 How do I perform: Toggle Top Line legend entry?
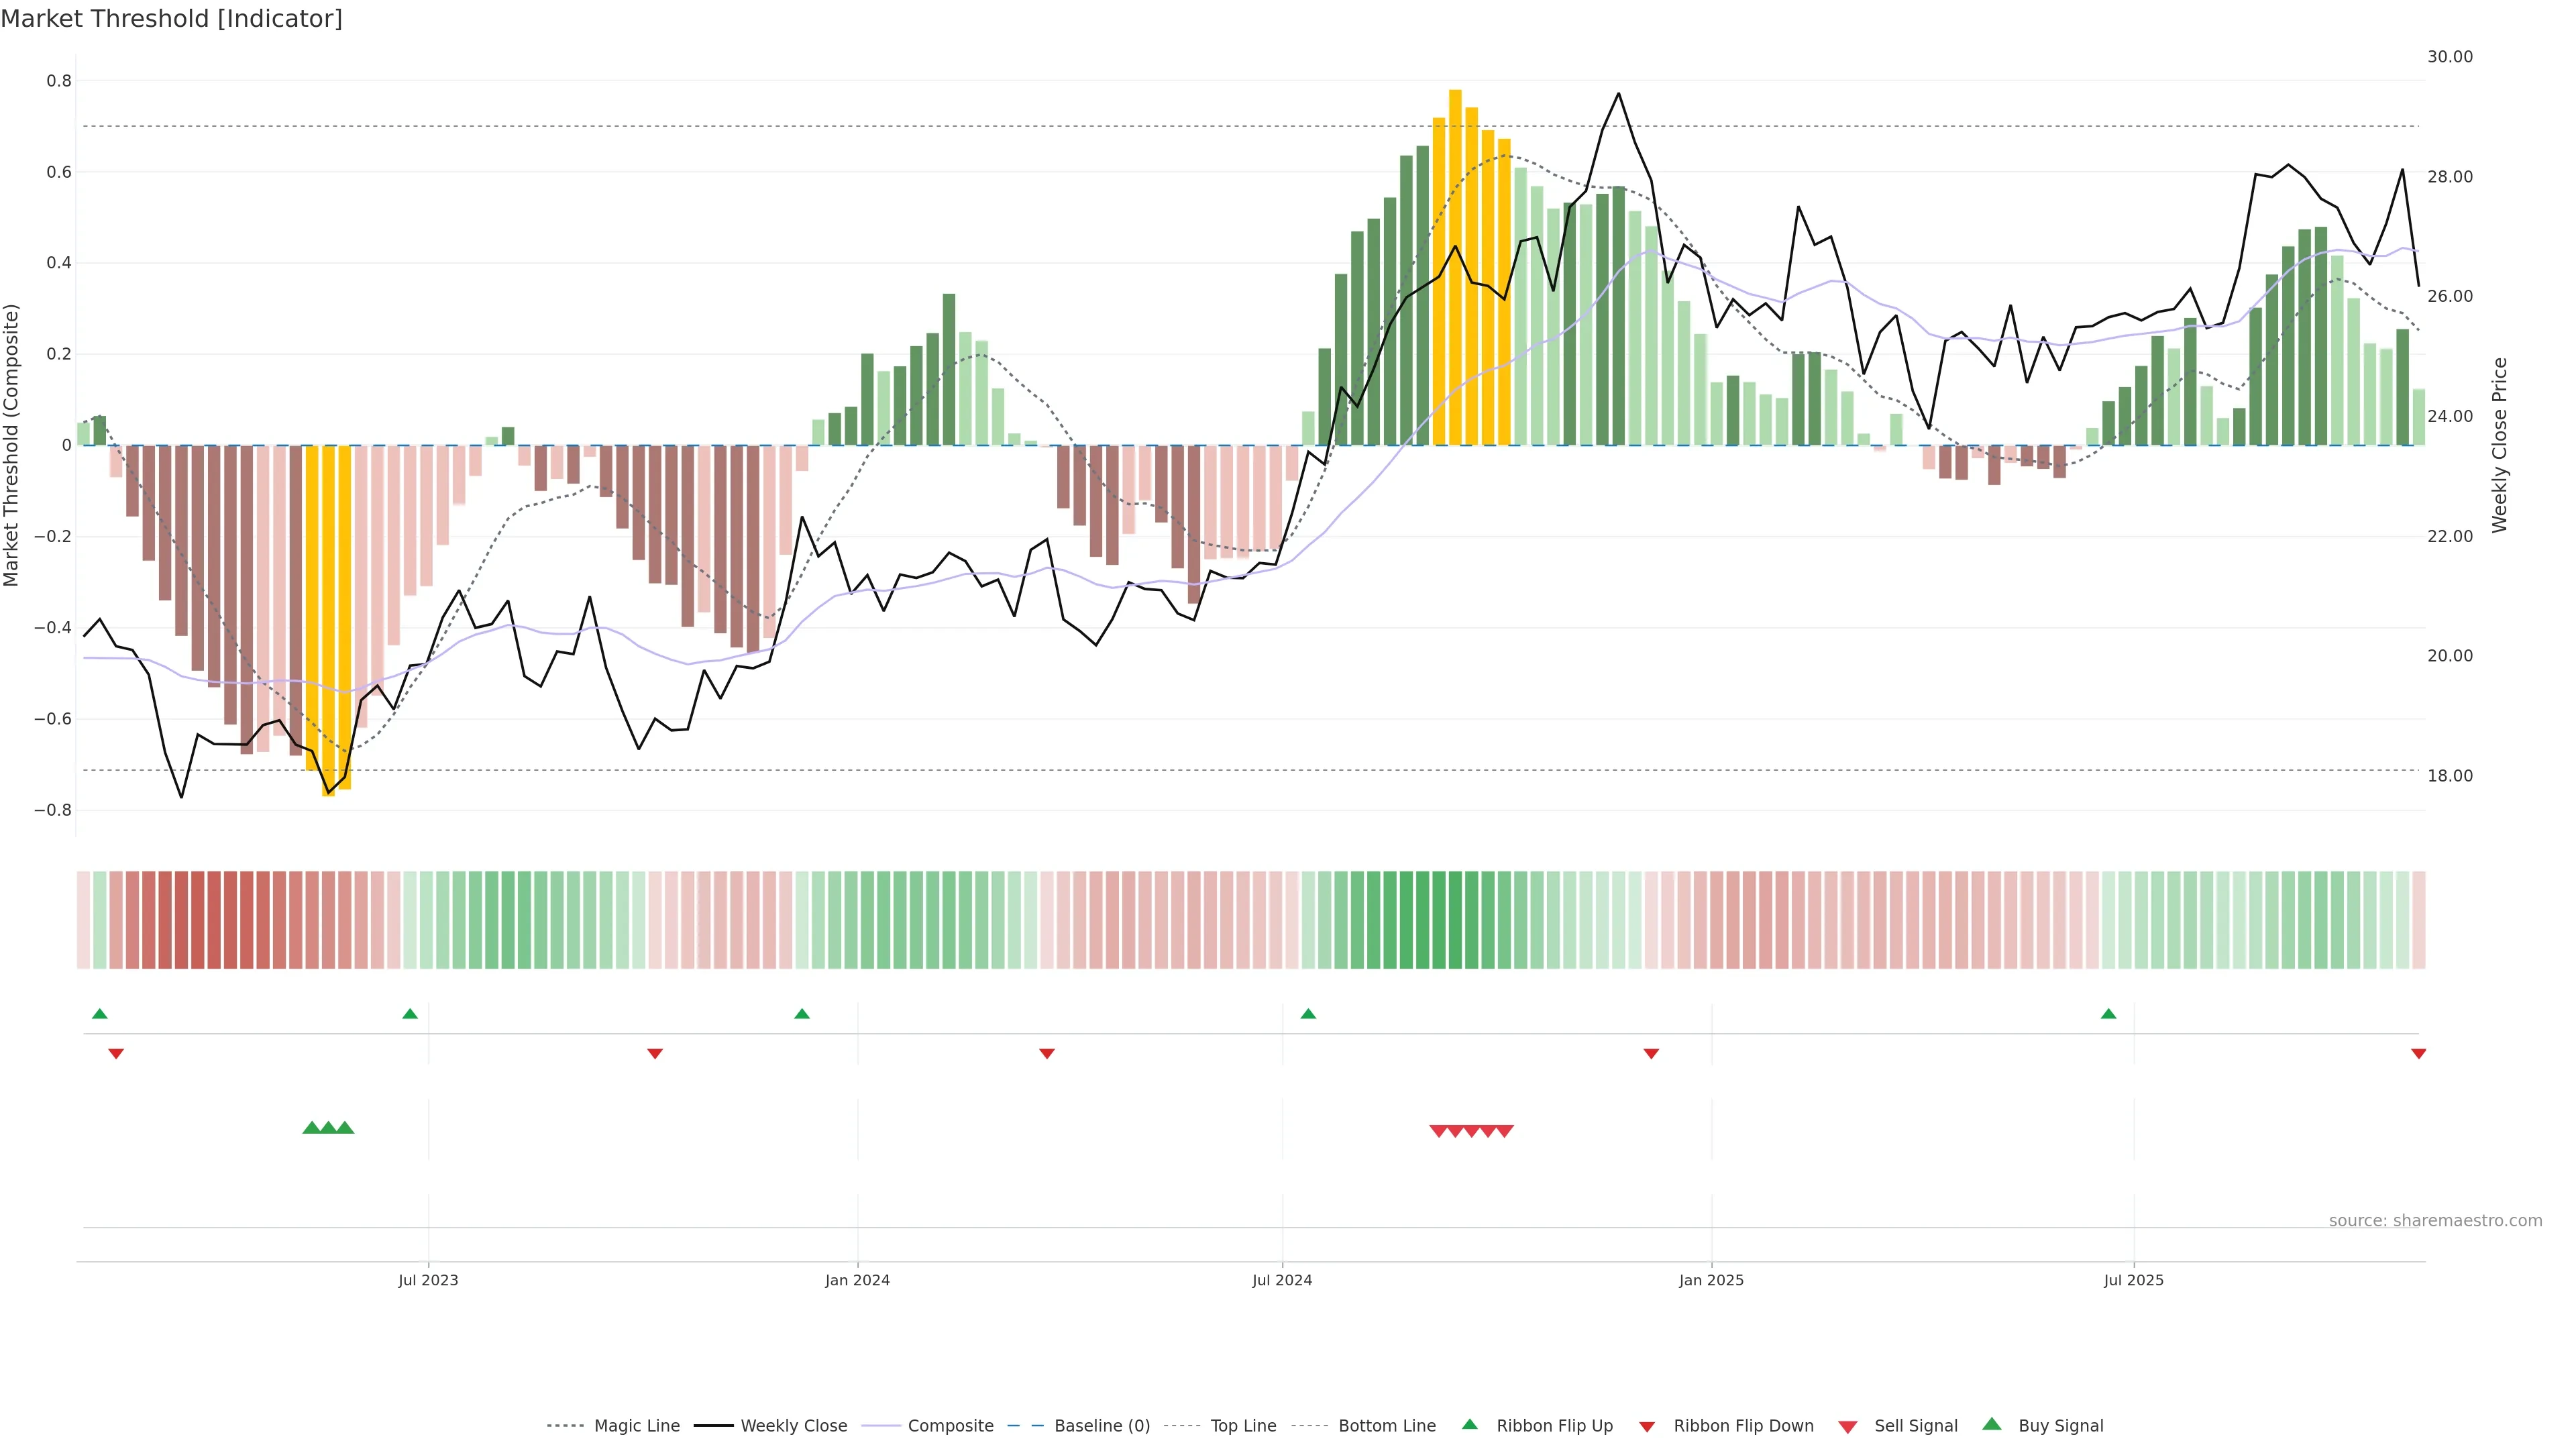[x=1243, y=1426]
